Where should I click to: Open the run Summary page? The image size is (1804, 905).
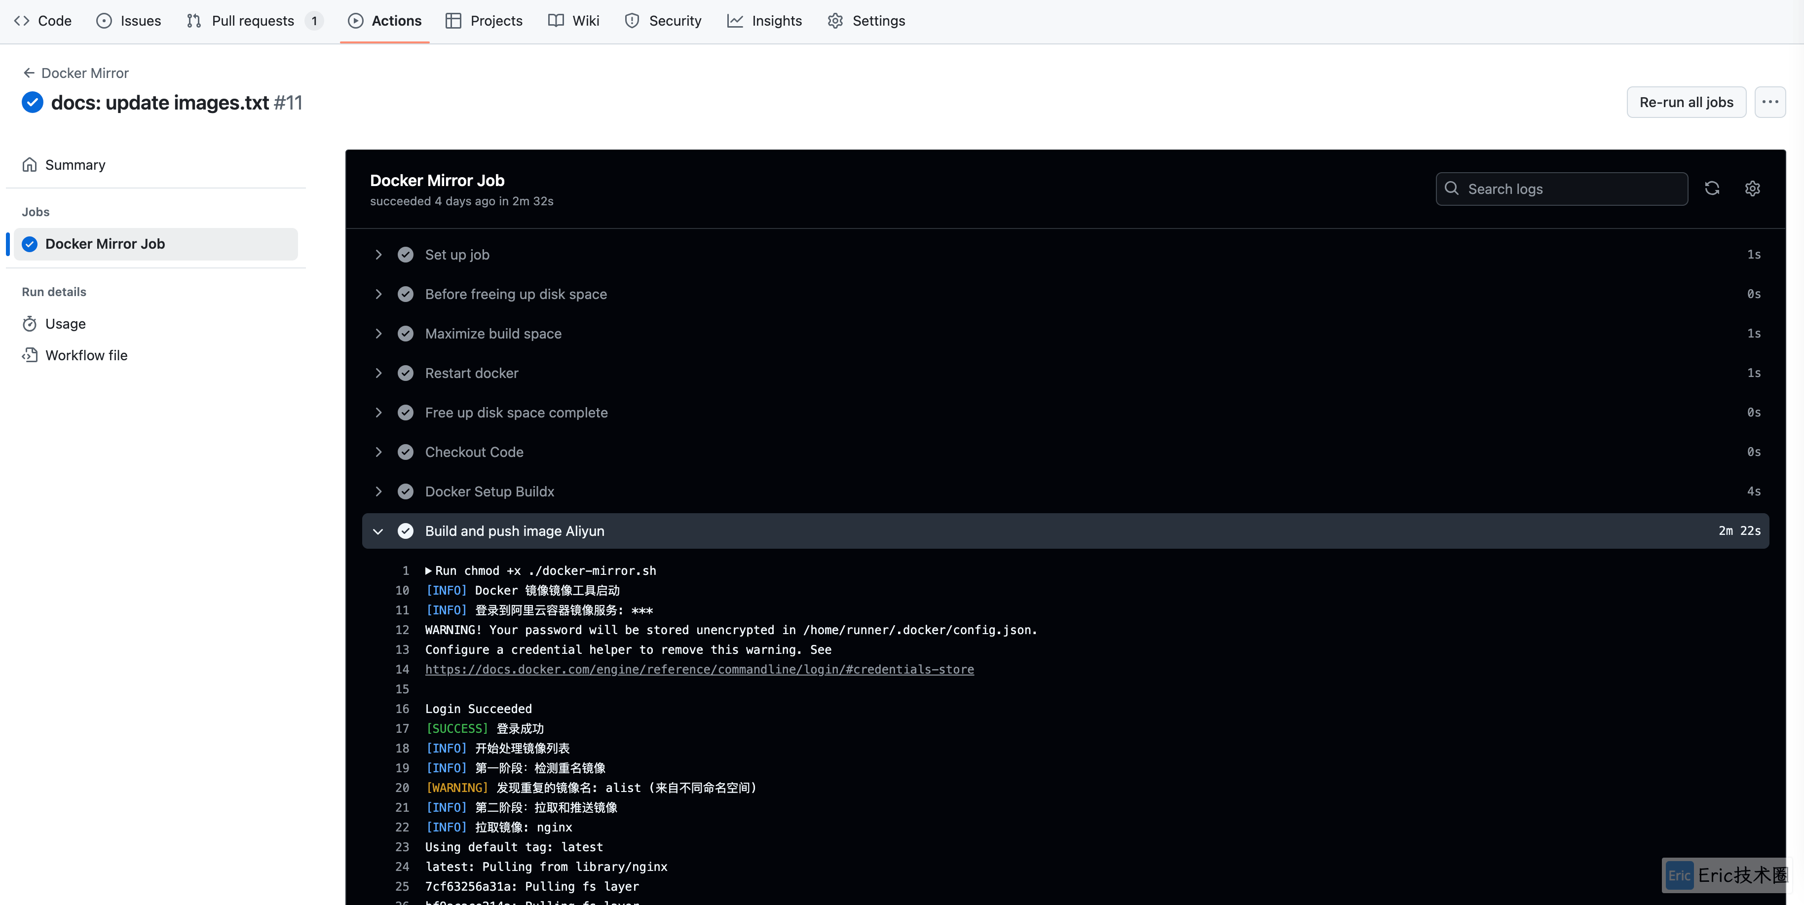pos(155,165)
